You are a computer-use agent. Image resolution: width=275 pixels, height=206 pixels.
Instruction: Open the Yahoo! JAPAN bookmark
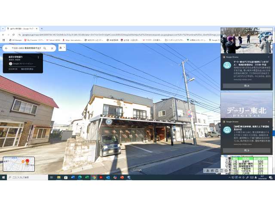point(53,40)
